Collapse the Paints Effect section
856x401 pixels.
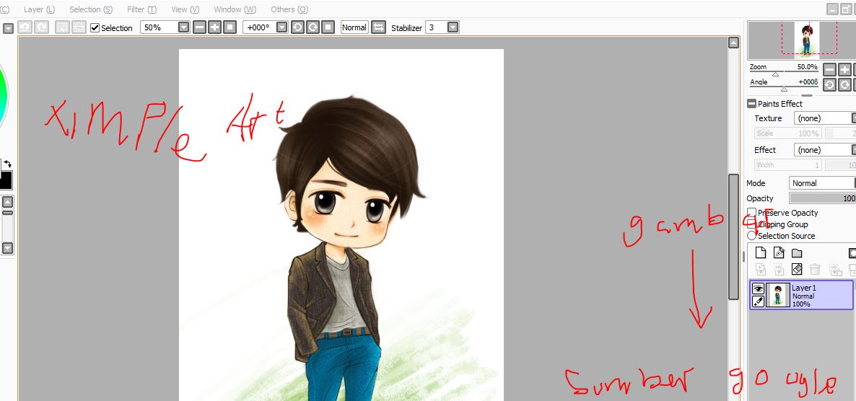(752, 104)
